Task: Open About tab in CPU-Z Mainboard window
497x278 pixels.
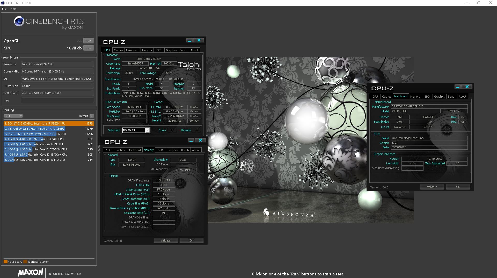Action: 463,97
